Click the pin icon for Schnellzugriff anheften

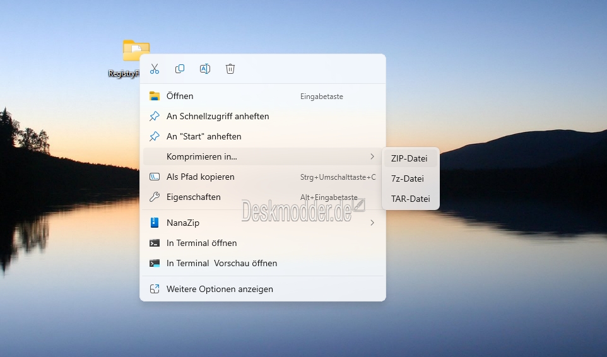(x=155, y=116)
